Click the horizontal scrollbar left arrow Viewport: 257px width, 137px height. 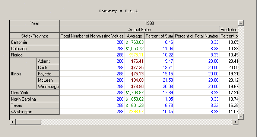coord(12,122)
